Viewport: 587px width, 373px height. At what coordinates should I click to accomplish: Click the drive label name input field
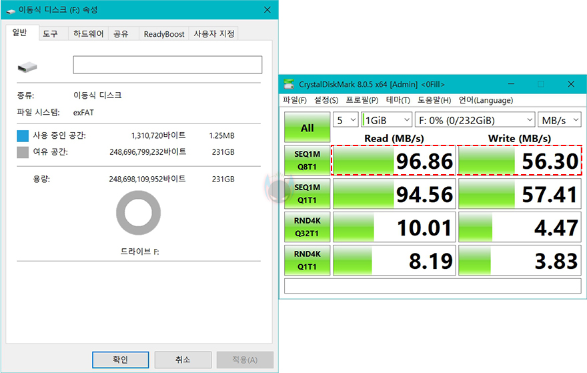click(x=167, y=65)
